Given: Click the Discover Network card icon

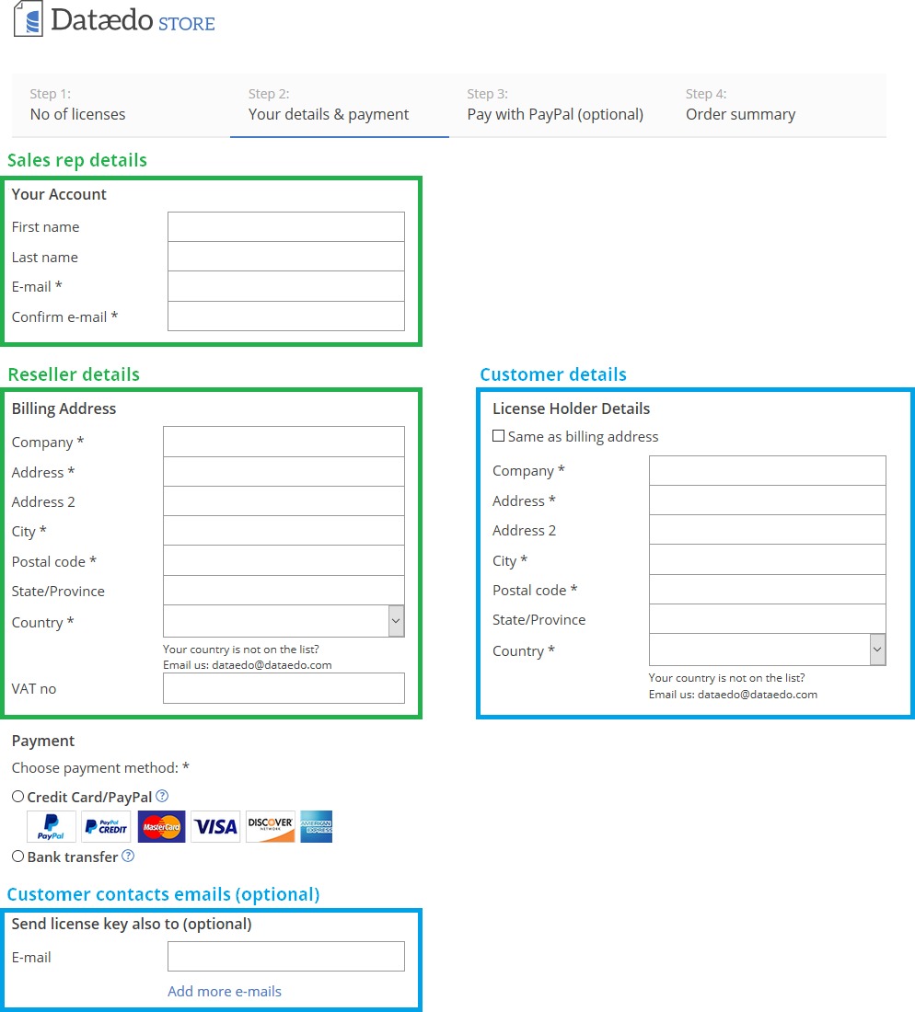Looking at the screenshot, I should 271,827.
